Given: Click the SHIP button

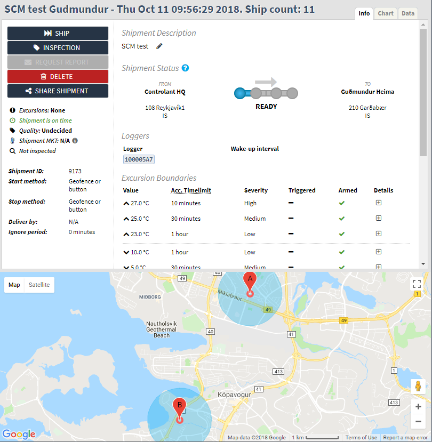Looking at the screenshot, I should 58,33.
